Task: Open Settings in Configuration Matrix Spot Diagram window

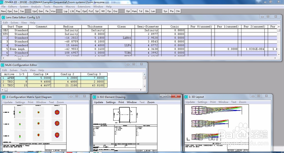Action: point(20,102)
